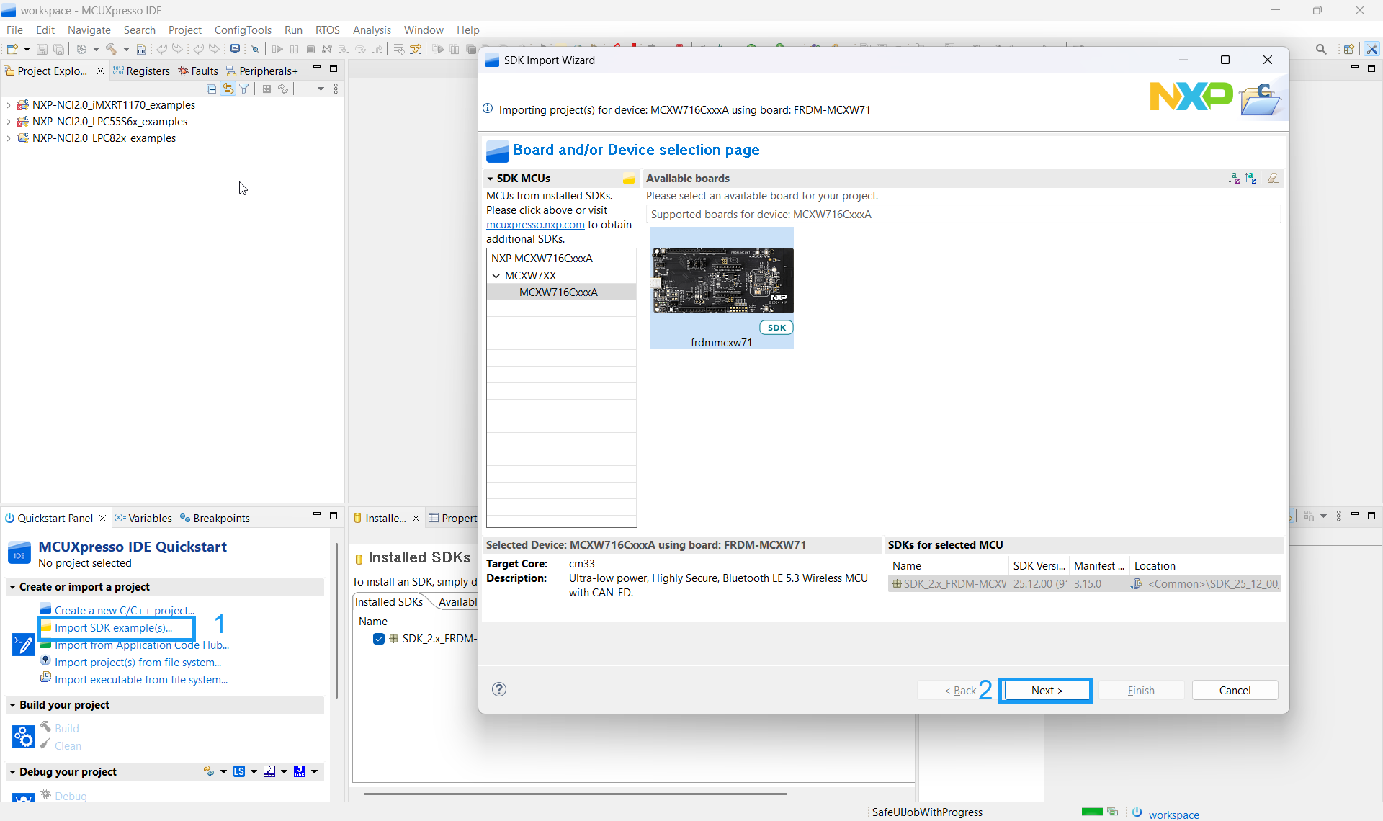Image resolution: width=1383 pixels, height=821 pixels.
Task: Click the New project toolbar icon
Action: (x=12, y=49)
